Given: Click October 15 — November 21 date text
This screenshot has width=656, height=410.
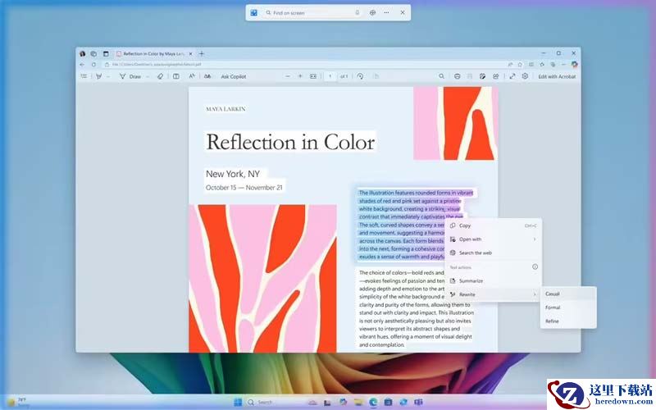Looking at the screenshot, I should tap(244, 188).
